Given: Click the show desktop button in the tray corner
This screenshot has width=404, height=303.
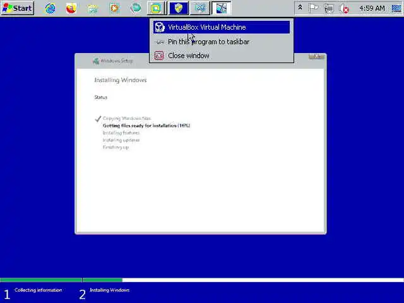Looking at the screenshot, I should pos(396,8).
